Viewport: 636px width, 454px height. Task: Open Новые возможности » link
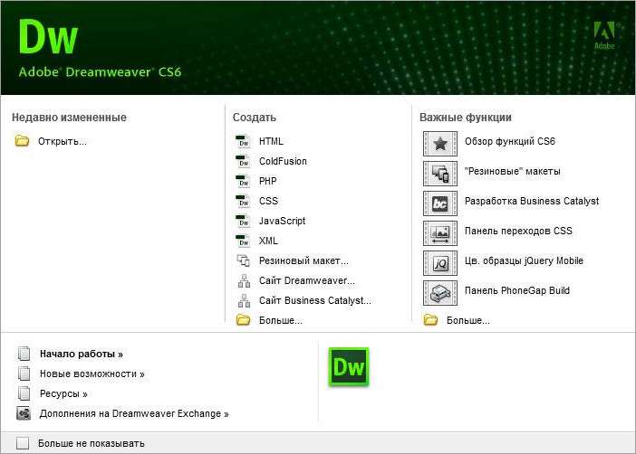(92, 374)
